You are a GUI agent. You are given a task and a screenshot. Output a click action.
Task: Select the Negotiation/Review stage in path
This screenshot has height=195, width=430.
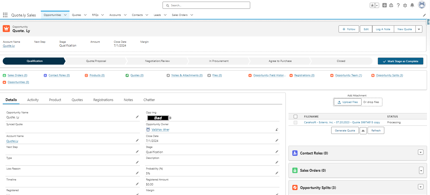157,61
